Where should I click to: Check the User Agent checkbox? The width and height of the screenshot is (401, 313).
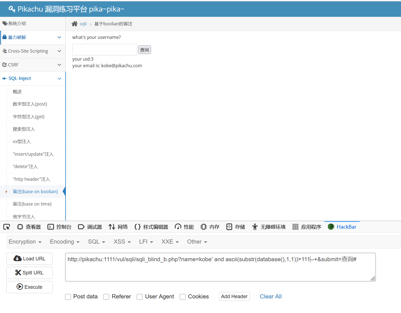(140, 297)
